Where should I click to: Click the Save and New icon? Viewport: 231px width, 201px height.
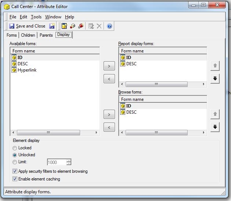coord(52,26)
